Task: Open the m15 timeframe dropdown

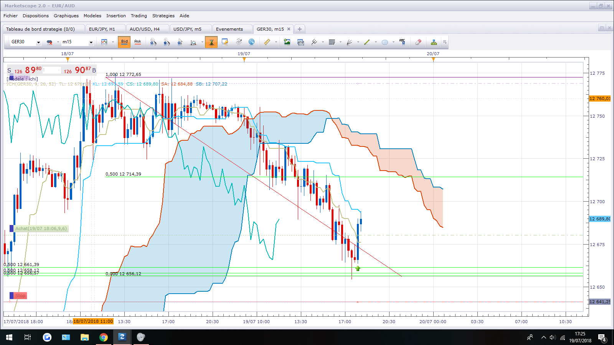Action: (91, 43)
